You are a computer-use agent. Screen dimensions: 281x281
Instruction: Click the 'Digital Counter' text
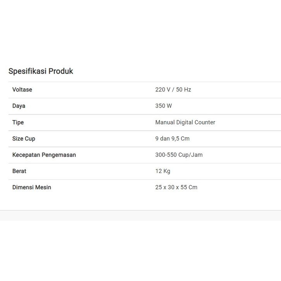click(x=196, y=122)
